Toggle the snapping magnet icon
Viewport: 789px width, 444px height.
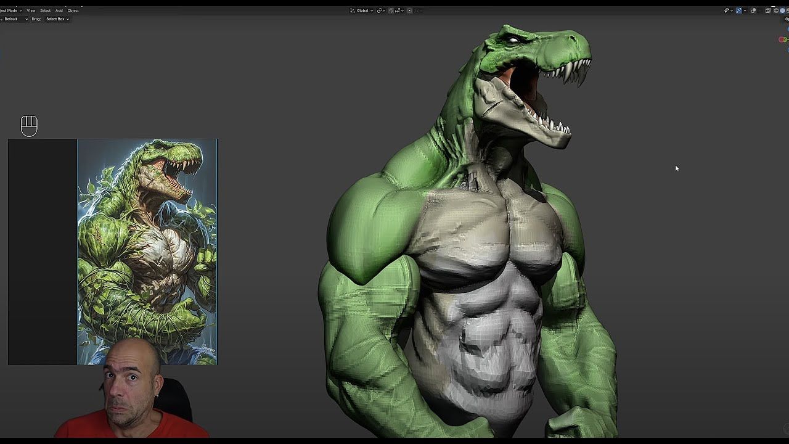point(391,10)
